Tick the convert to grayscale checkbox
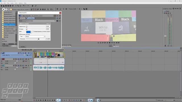Screen dimensions: 182x102 (33, 31)
